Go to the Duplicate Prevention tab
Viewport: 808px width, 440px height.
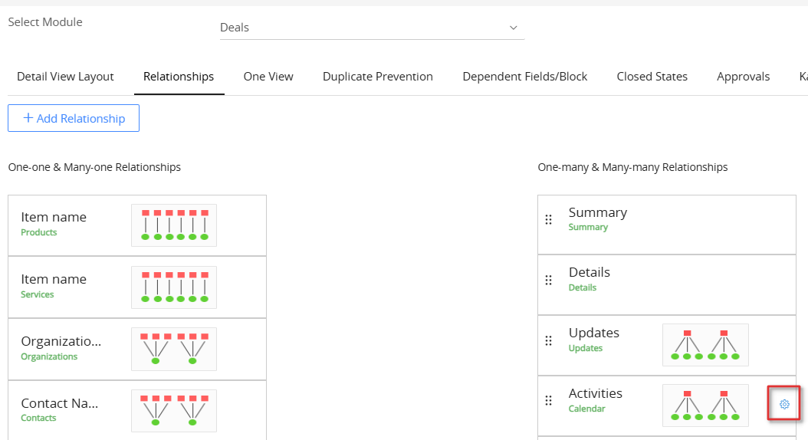coord(378,77)
